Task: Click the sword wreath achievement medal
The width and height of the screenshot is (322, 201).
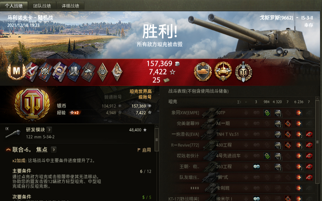Action: click(x=243, y=72)
